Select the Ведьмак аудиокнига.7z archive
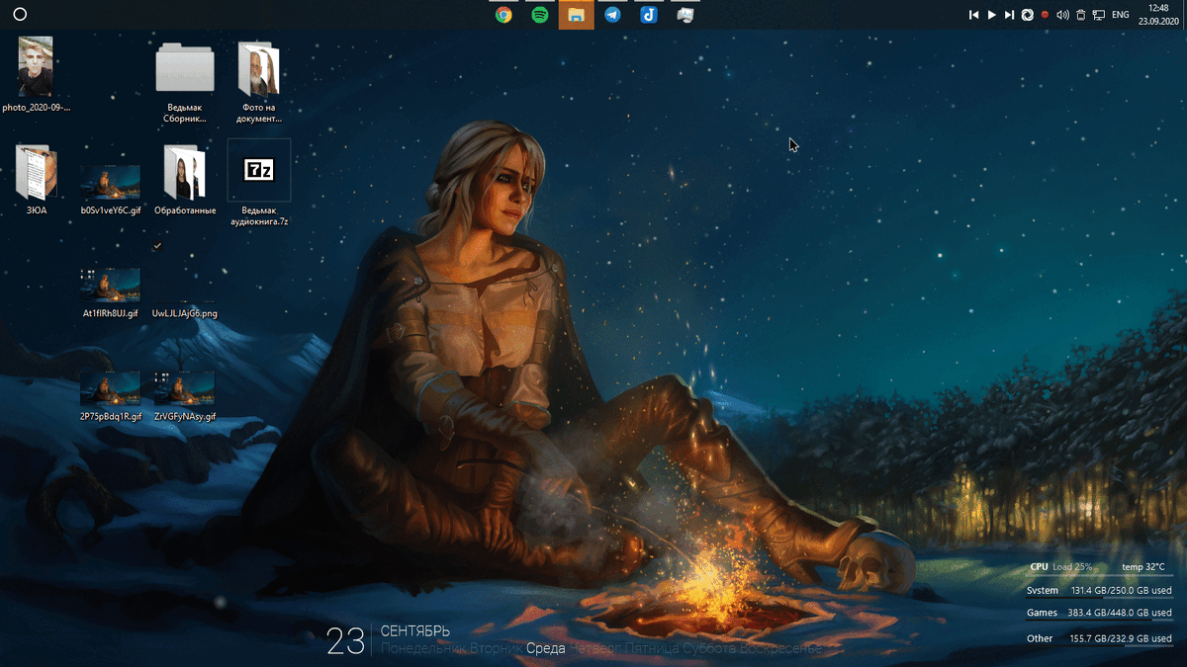The height and width of the screenshot is (667, 1187). pyautogui.click(x=259, y=184)
